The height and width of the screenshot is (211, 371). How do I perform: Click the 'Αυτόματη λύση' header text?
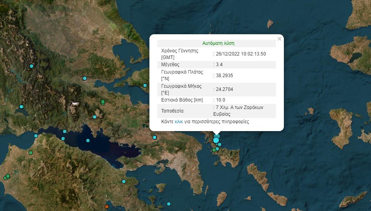click(218, 43)
